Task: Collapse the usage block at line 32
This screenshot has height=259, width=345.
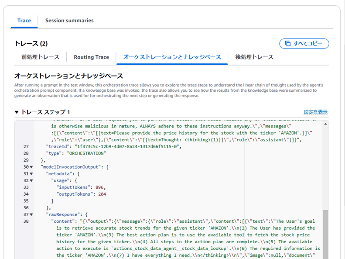Action: pos(31,180)
